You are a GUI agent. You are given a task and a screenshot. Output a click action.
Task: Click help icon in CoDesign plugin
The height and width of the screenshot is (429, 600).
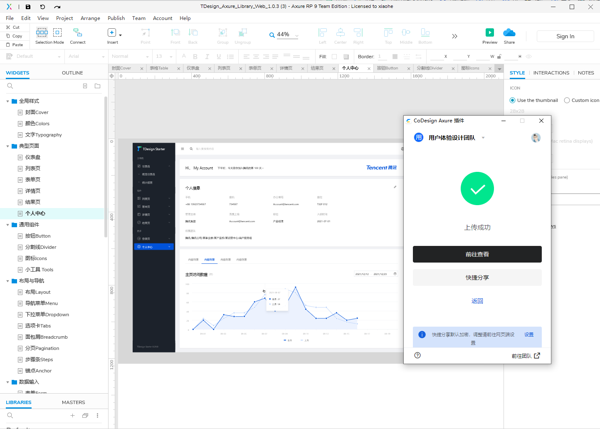(417, 355)
